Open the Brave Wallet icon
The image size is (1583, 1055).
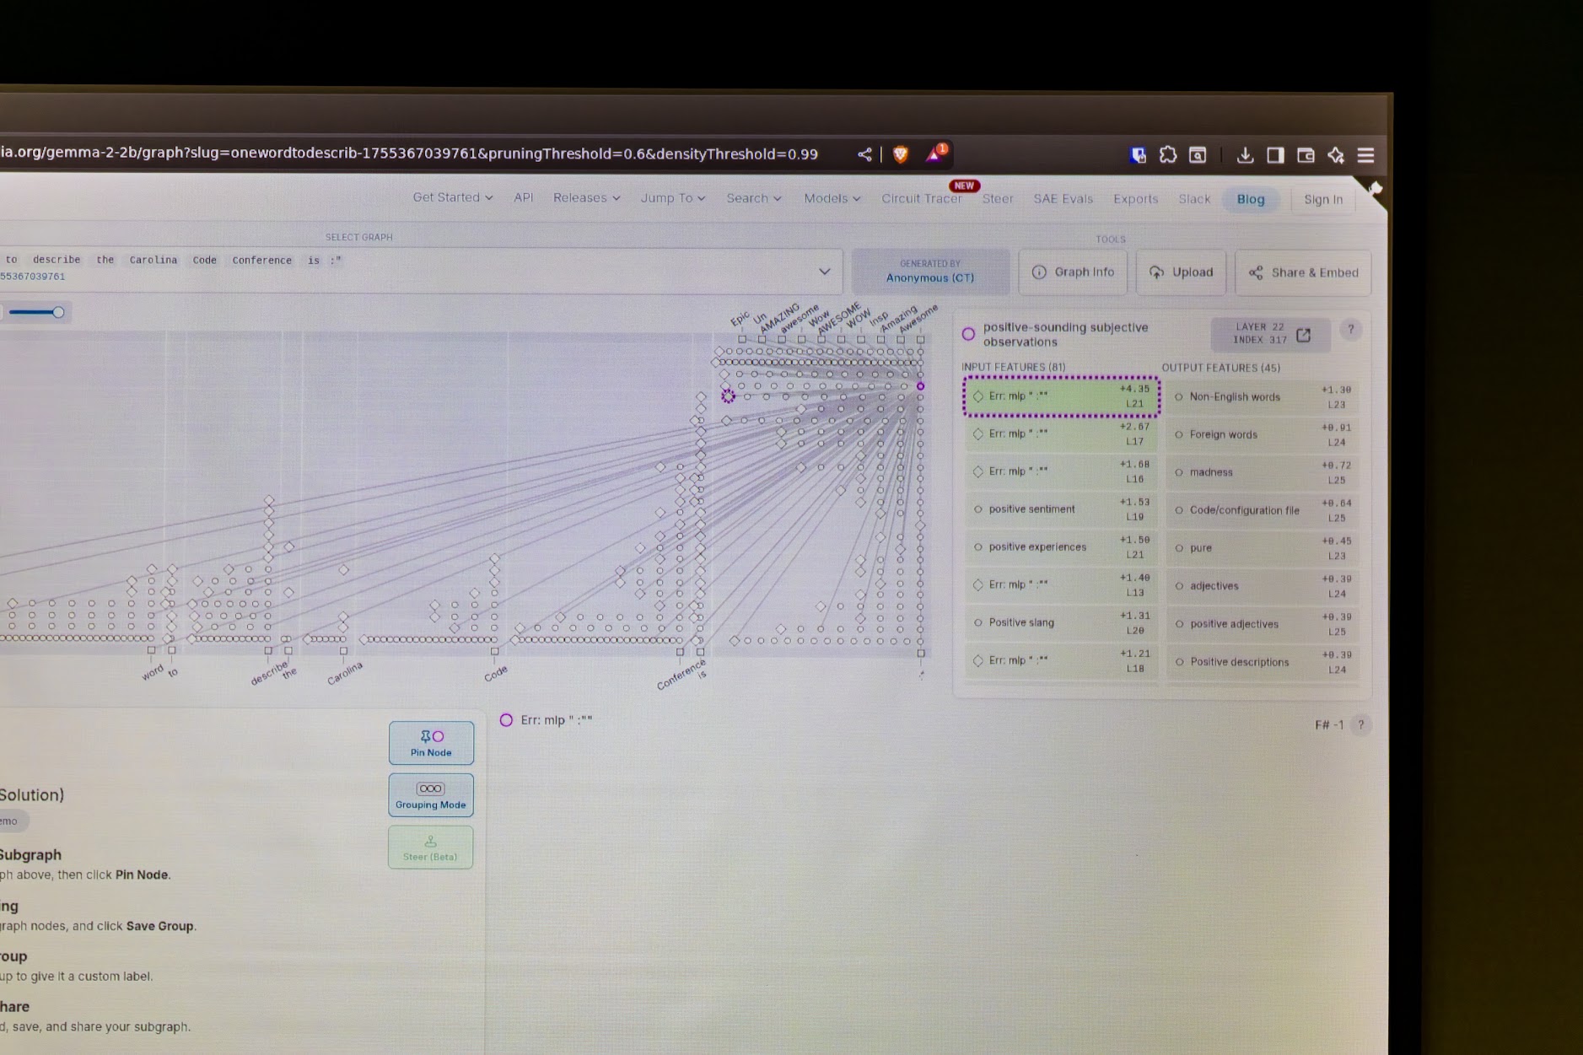[x=1306, y=155]
